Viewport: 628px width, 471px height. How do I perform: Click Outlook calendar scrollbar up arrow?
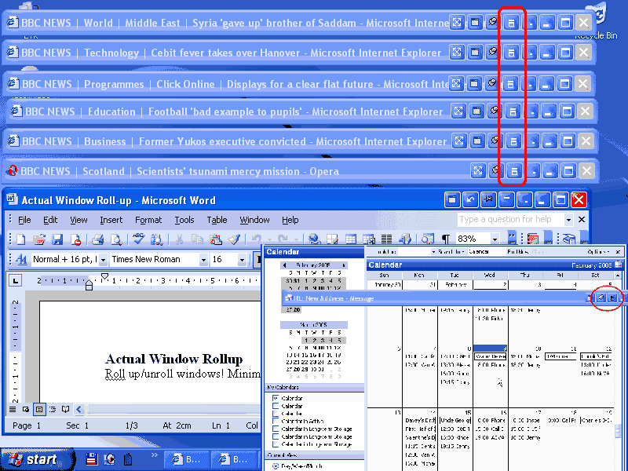[618, 276]
